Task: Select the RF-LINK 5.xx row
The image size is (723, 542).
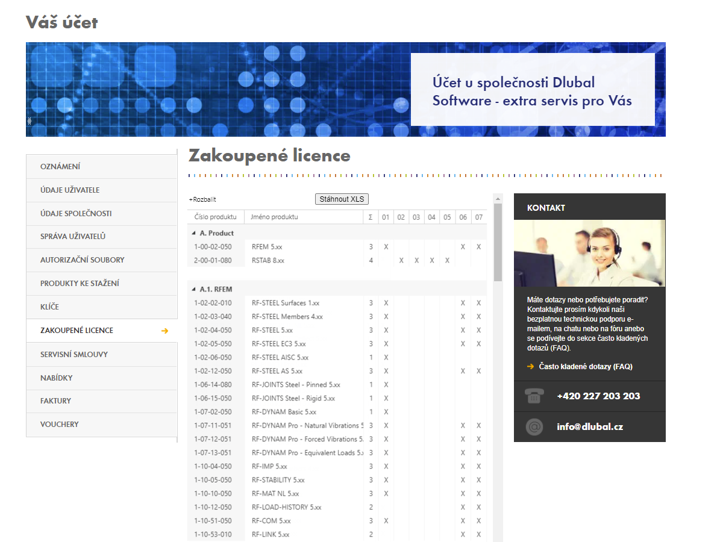Action: pos(337,534)
